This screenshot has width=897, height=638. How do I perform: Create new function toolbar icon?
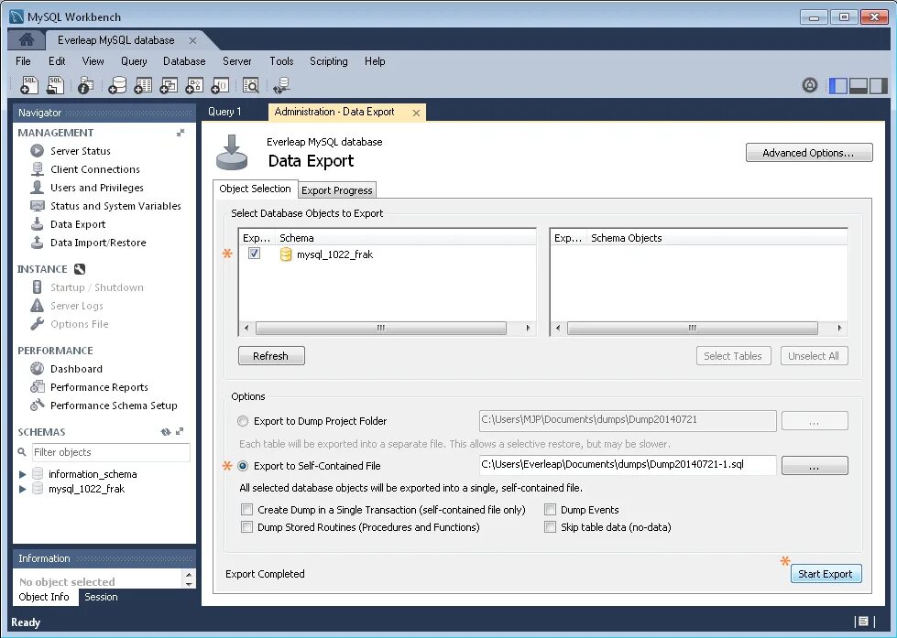(220, 85)
